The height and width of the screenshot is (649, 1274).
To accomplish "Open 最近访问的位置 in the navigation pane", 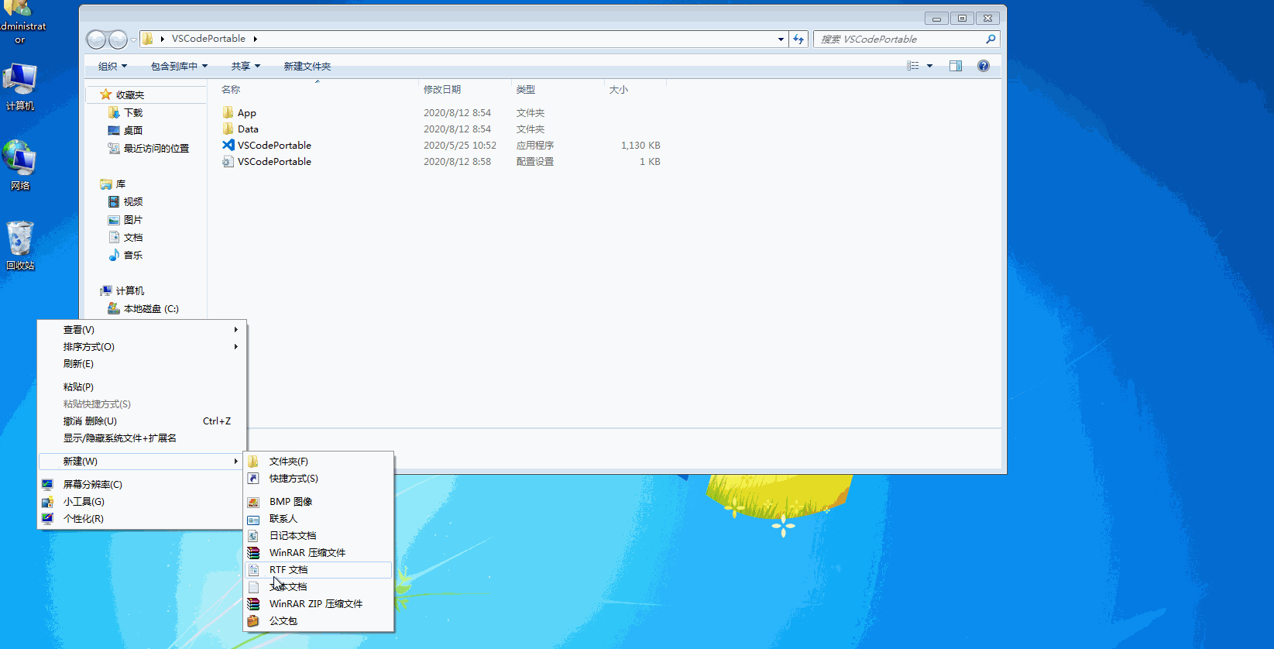I will click(156, 149).
